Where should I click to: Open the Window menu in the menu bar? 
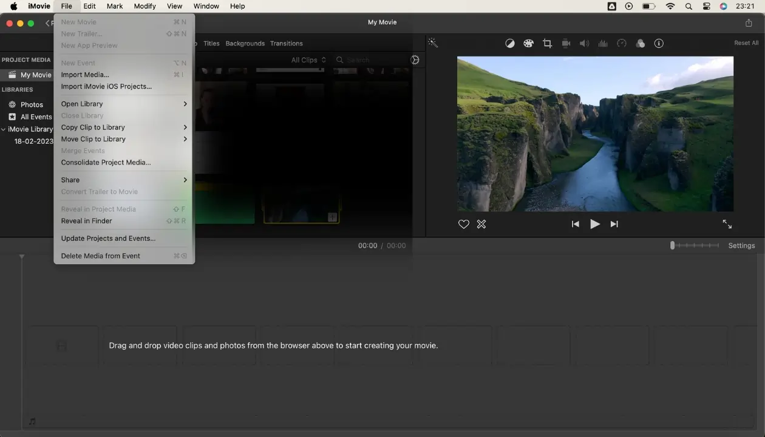pyautogui.click(x=206, y=6)
